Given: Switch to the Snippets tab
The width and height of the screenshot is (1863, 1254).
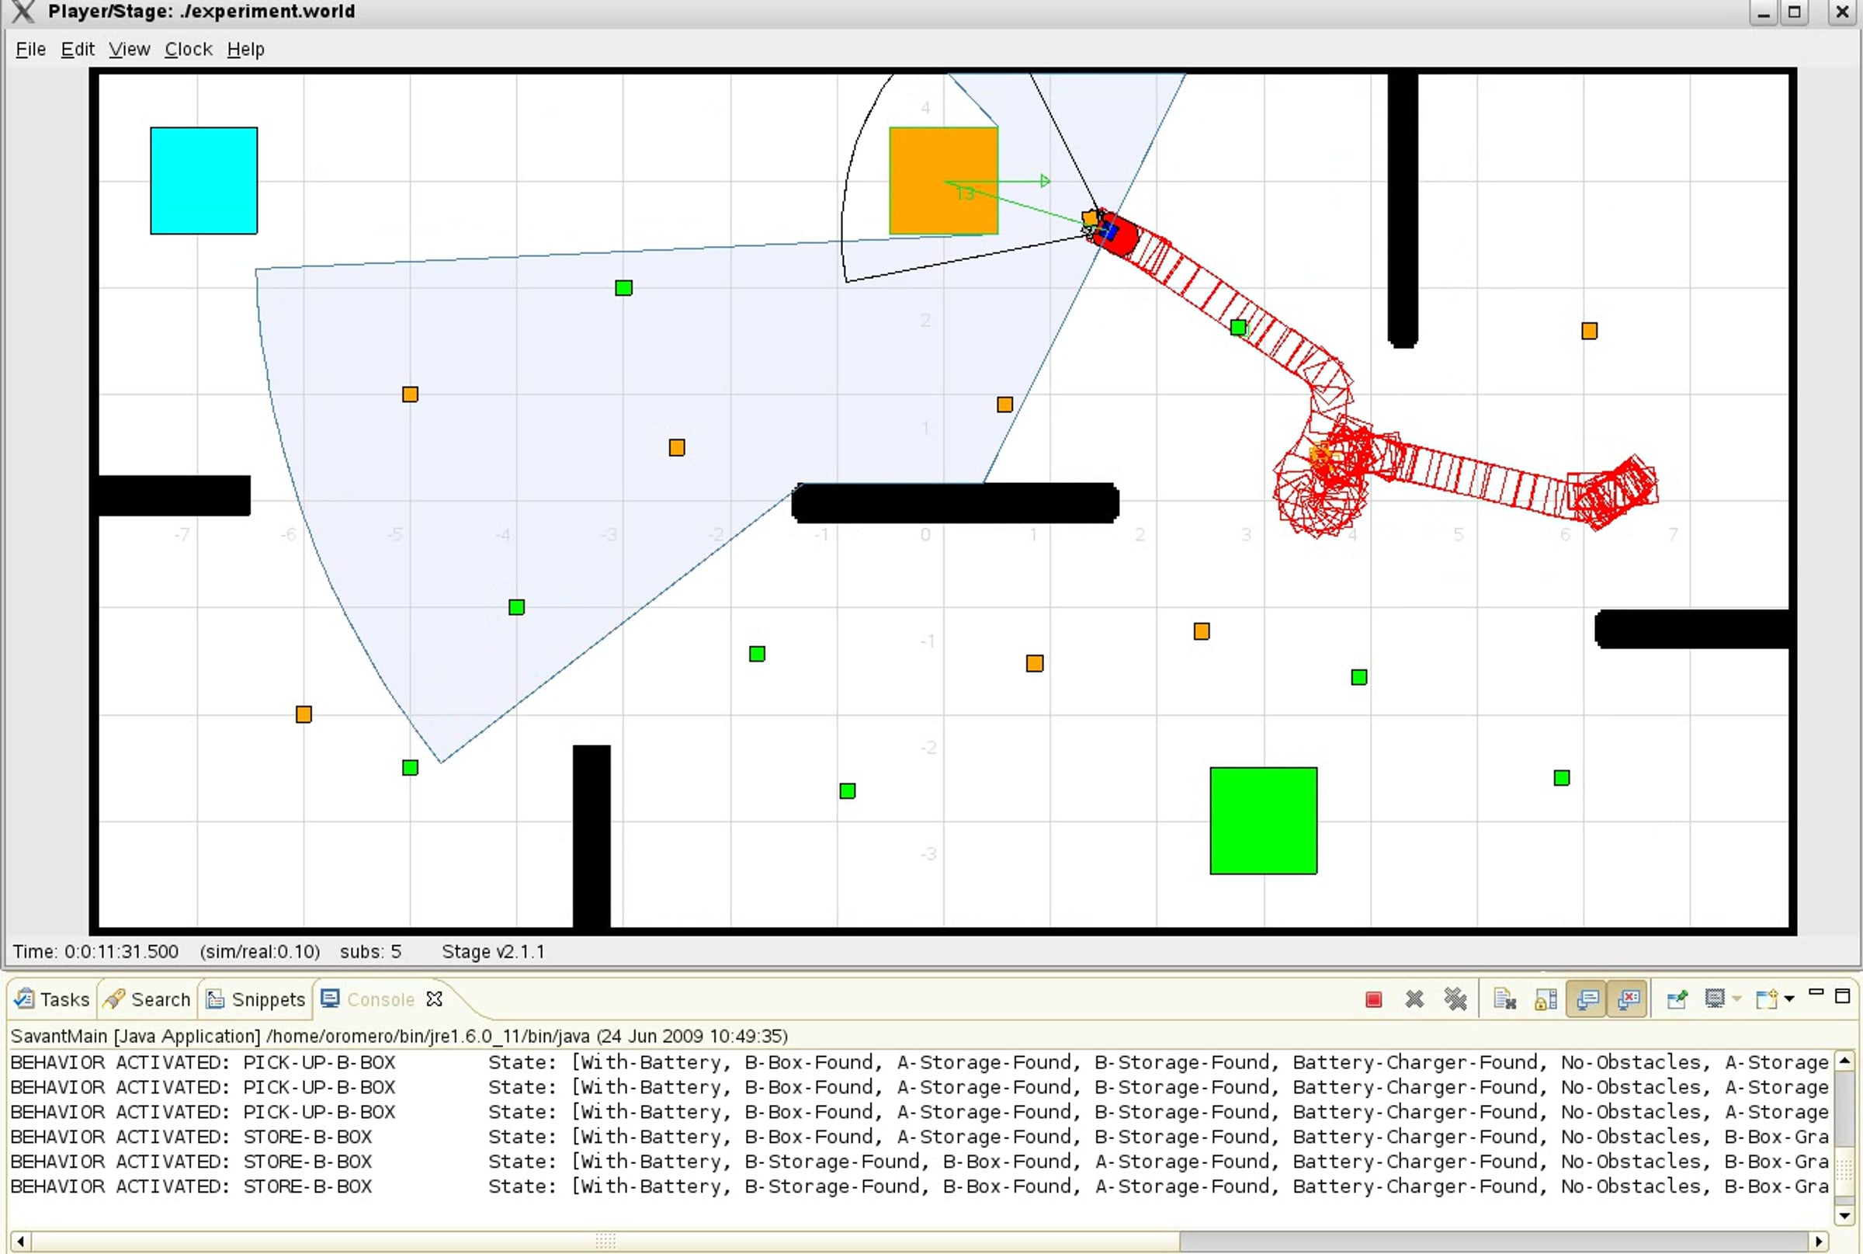Looking at the screenshot, I should [256, 999].
